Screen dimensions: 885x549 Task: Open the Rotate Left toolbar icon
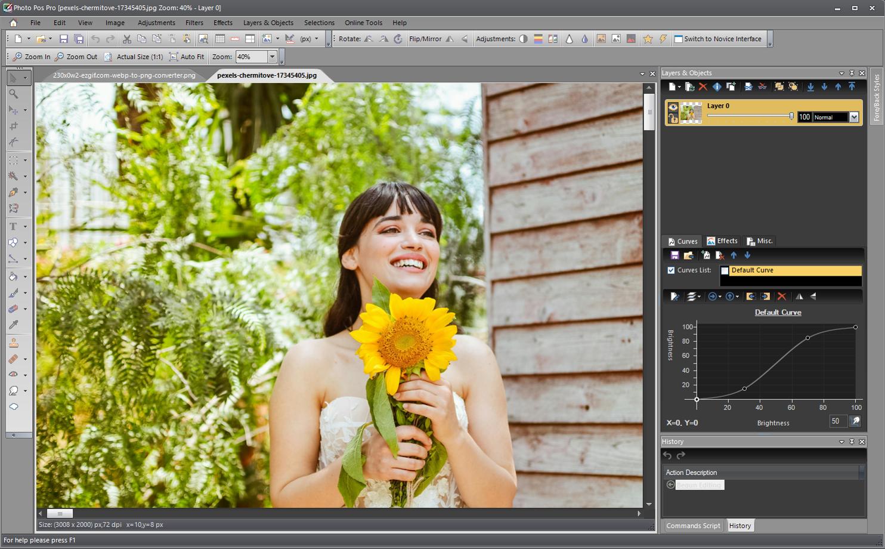click(369, 39)
